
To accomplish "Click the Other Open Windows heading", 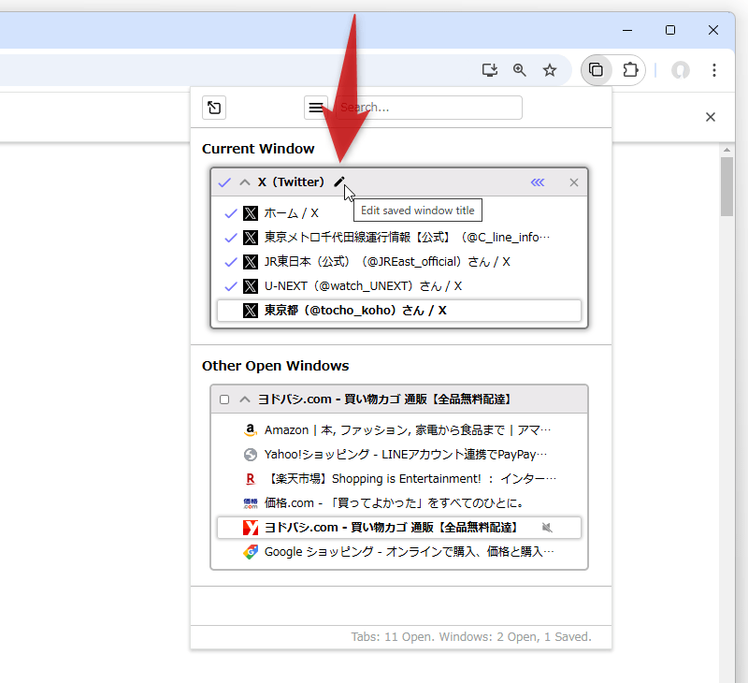I will (x=275, y=366).
